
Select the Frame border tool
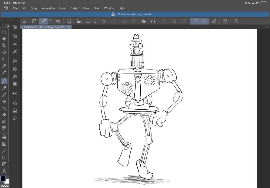coord(4,157)
